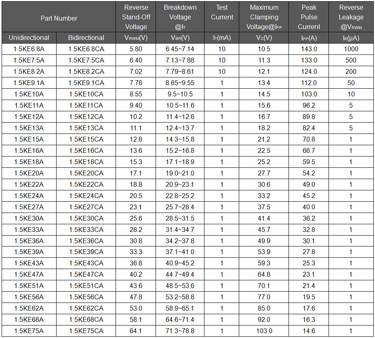The image size is (375, 338).
Task: Click the reverse leakage value 500
Action: 351,61
